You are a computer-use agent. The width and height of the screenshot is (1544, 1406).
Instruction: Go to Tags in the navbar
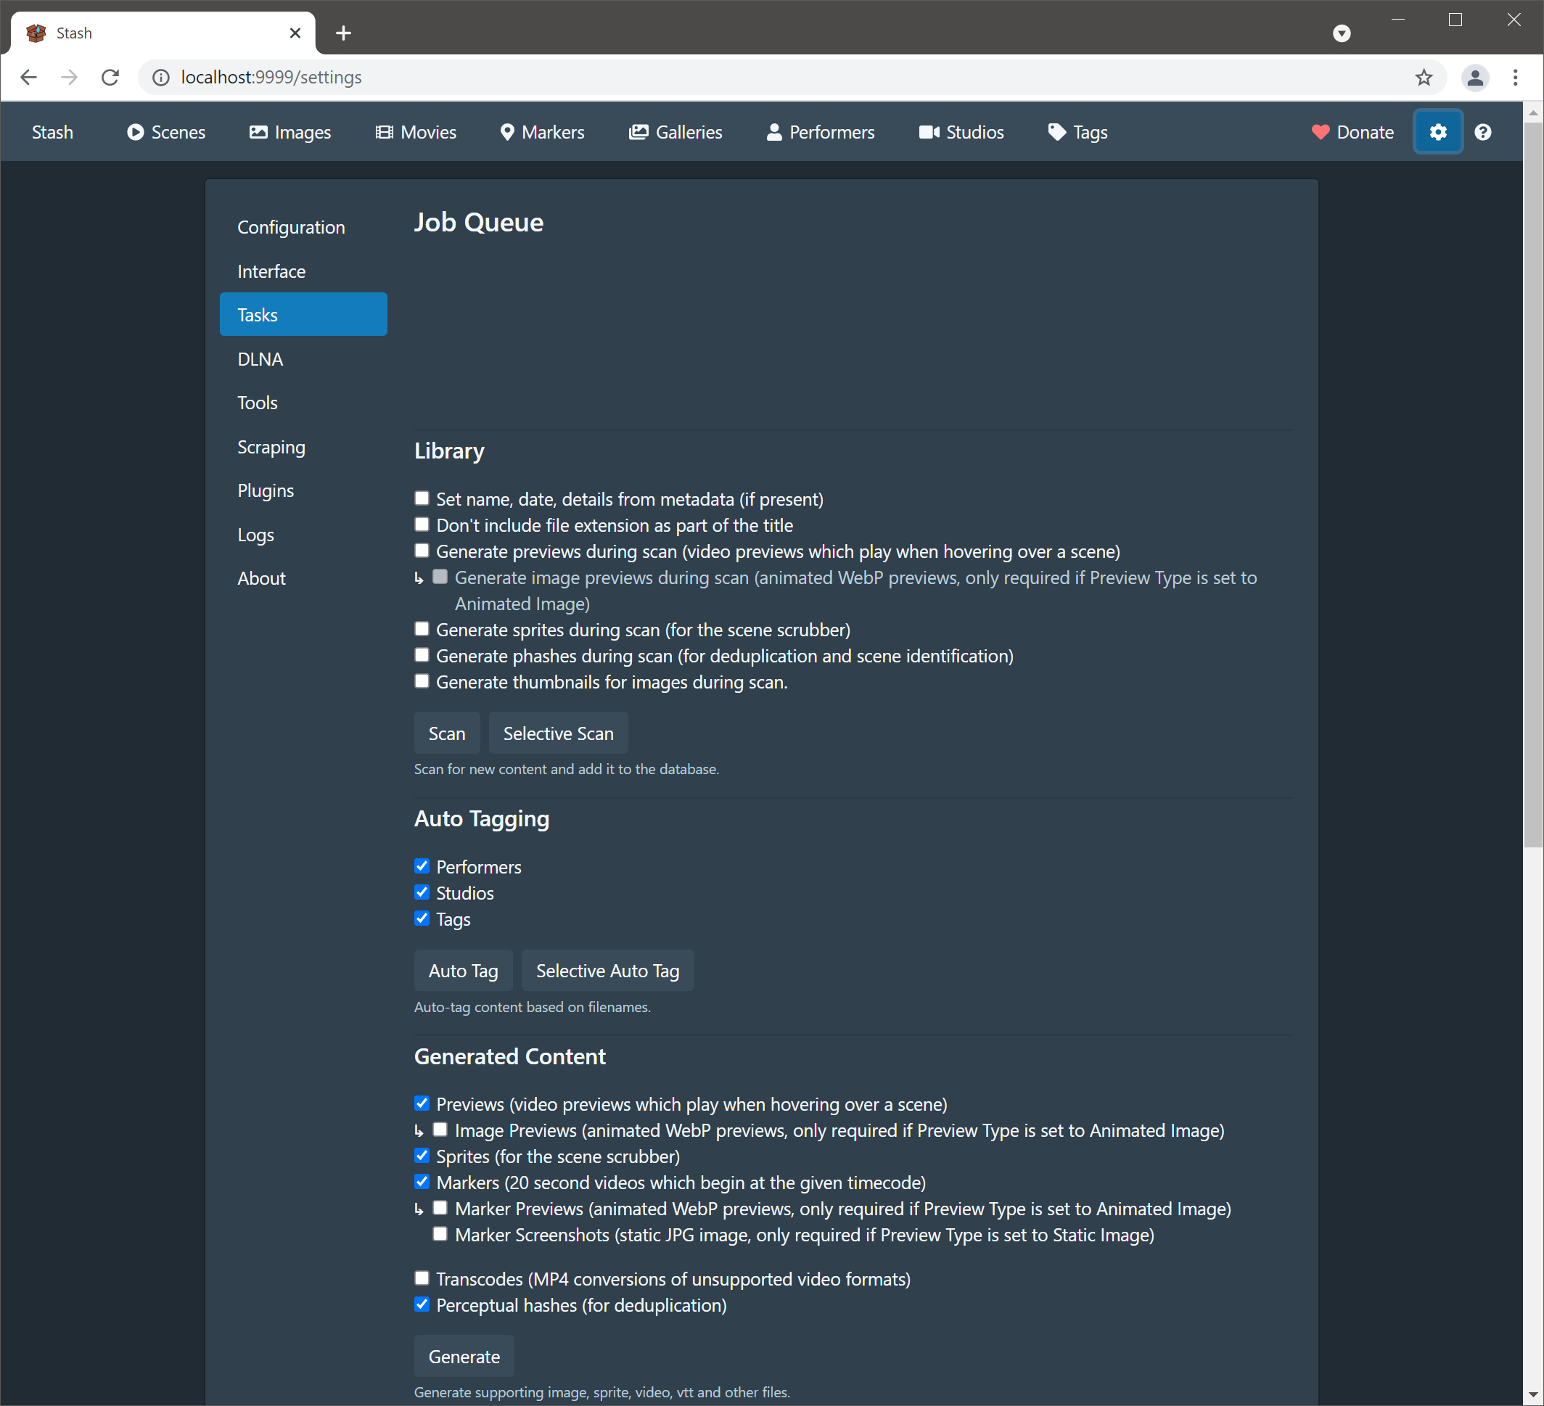tap(1077, 133)
